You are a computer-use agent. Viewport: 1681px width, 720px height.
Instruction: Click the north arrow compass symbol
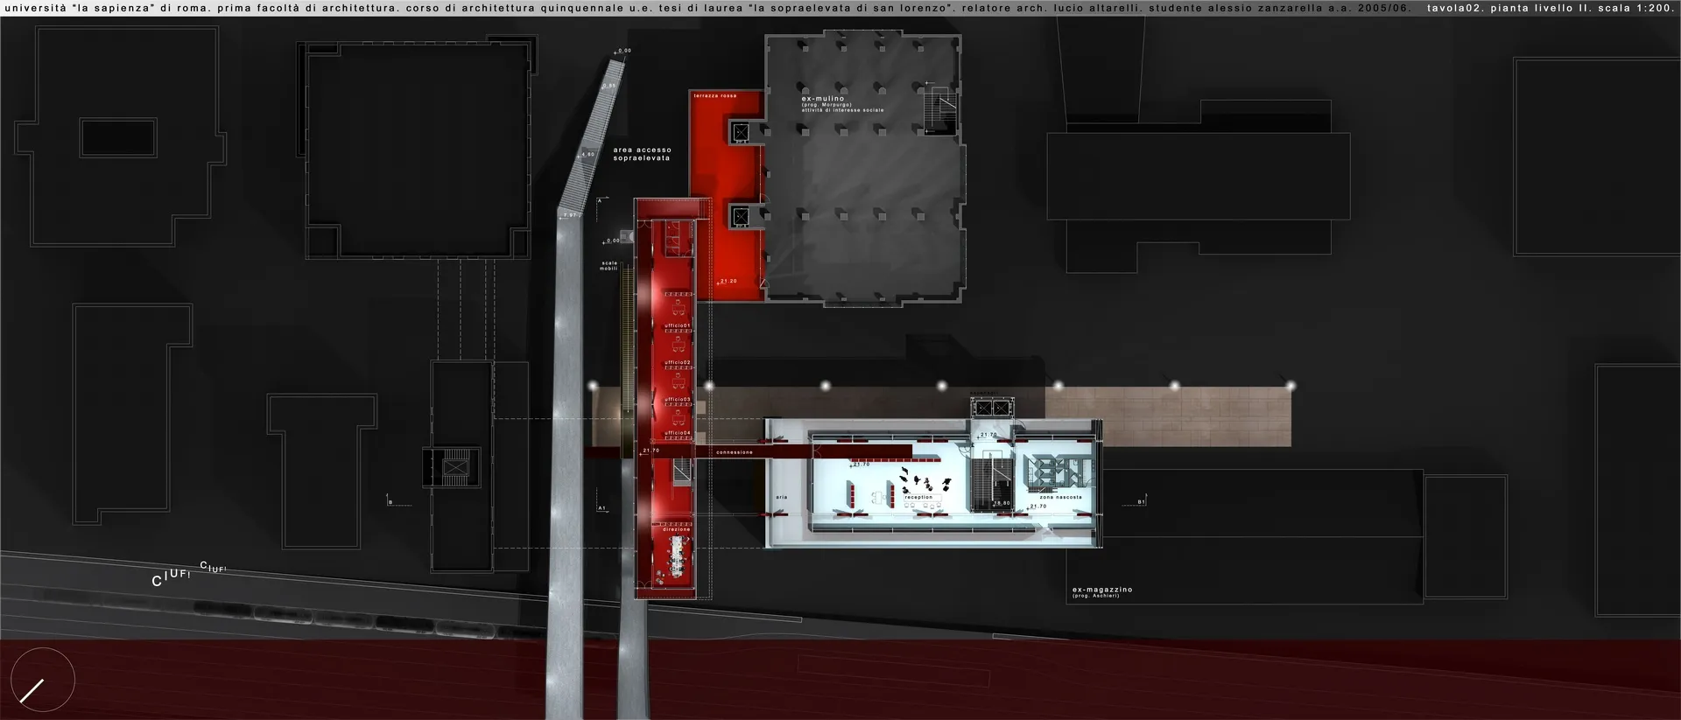tap(42, 680)
